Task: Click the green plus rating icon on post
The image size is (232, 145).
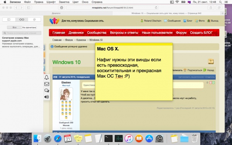Action: 213,83
